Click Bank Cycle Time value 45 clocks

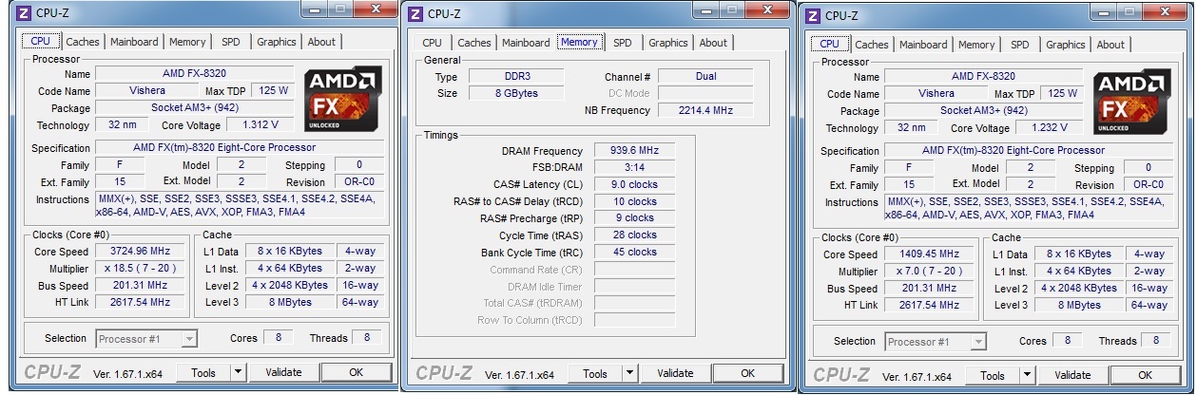634,253
